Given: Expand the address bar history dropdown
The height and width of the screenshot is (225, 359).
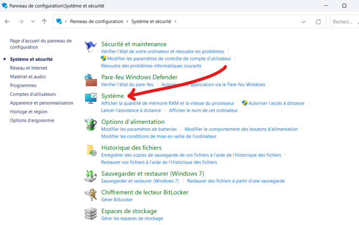Looking at the screenshot, I should pyautogui.click(x=304, y=22).
